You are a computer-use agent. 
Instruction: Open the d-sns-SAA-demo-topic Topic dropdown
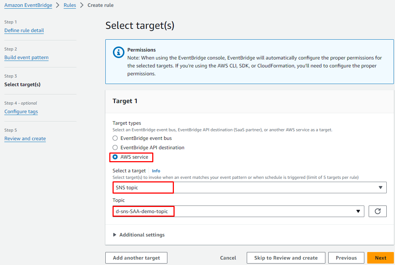(x=238, y=211)
